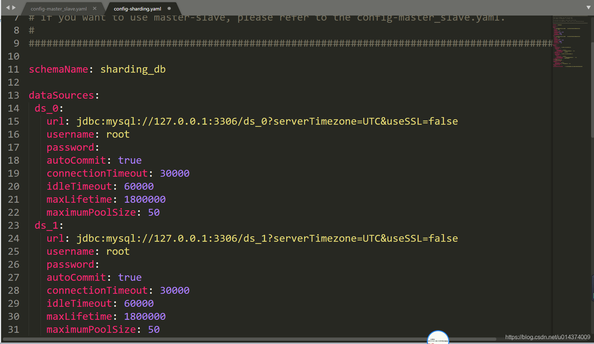Click maximumPoolSize value 50 on line 22
The width and height of the screenshot is (594, 344).
154,212
